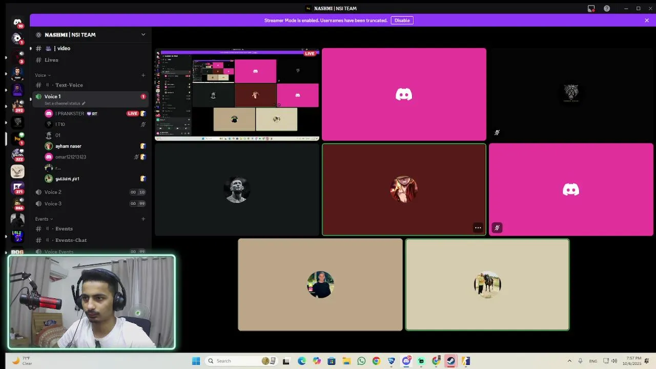Open File Explorer from the taskbar
This screenshot has width=656, height=369.
point(346,361)
